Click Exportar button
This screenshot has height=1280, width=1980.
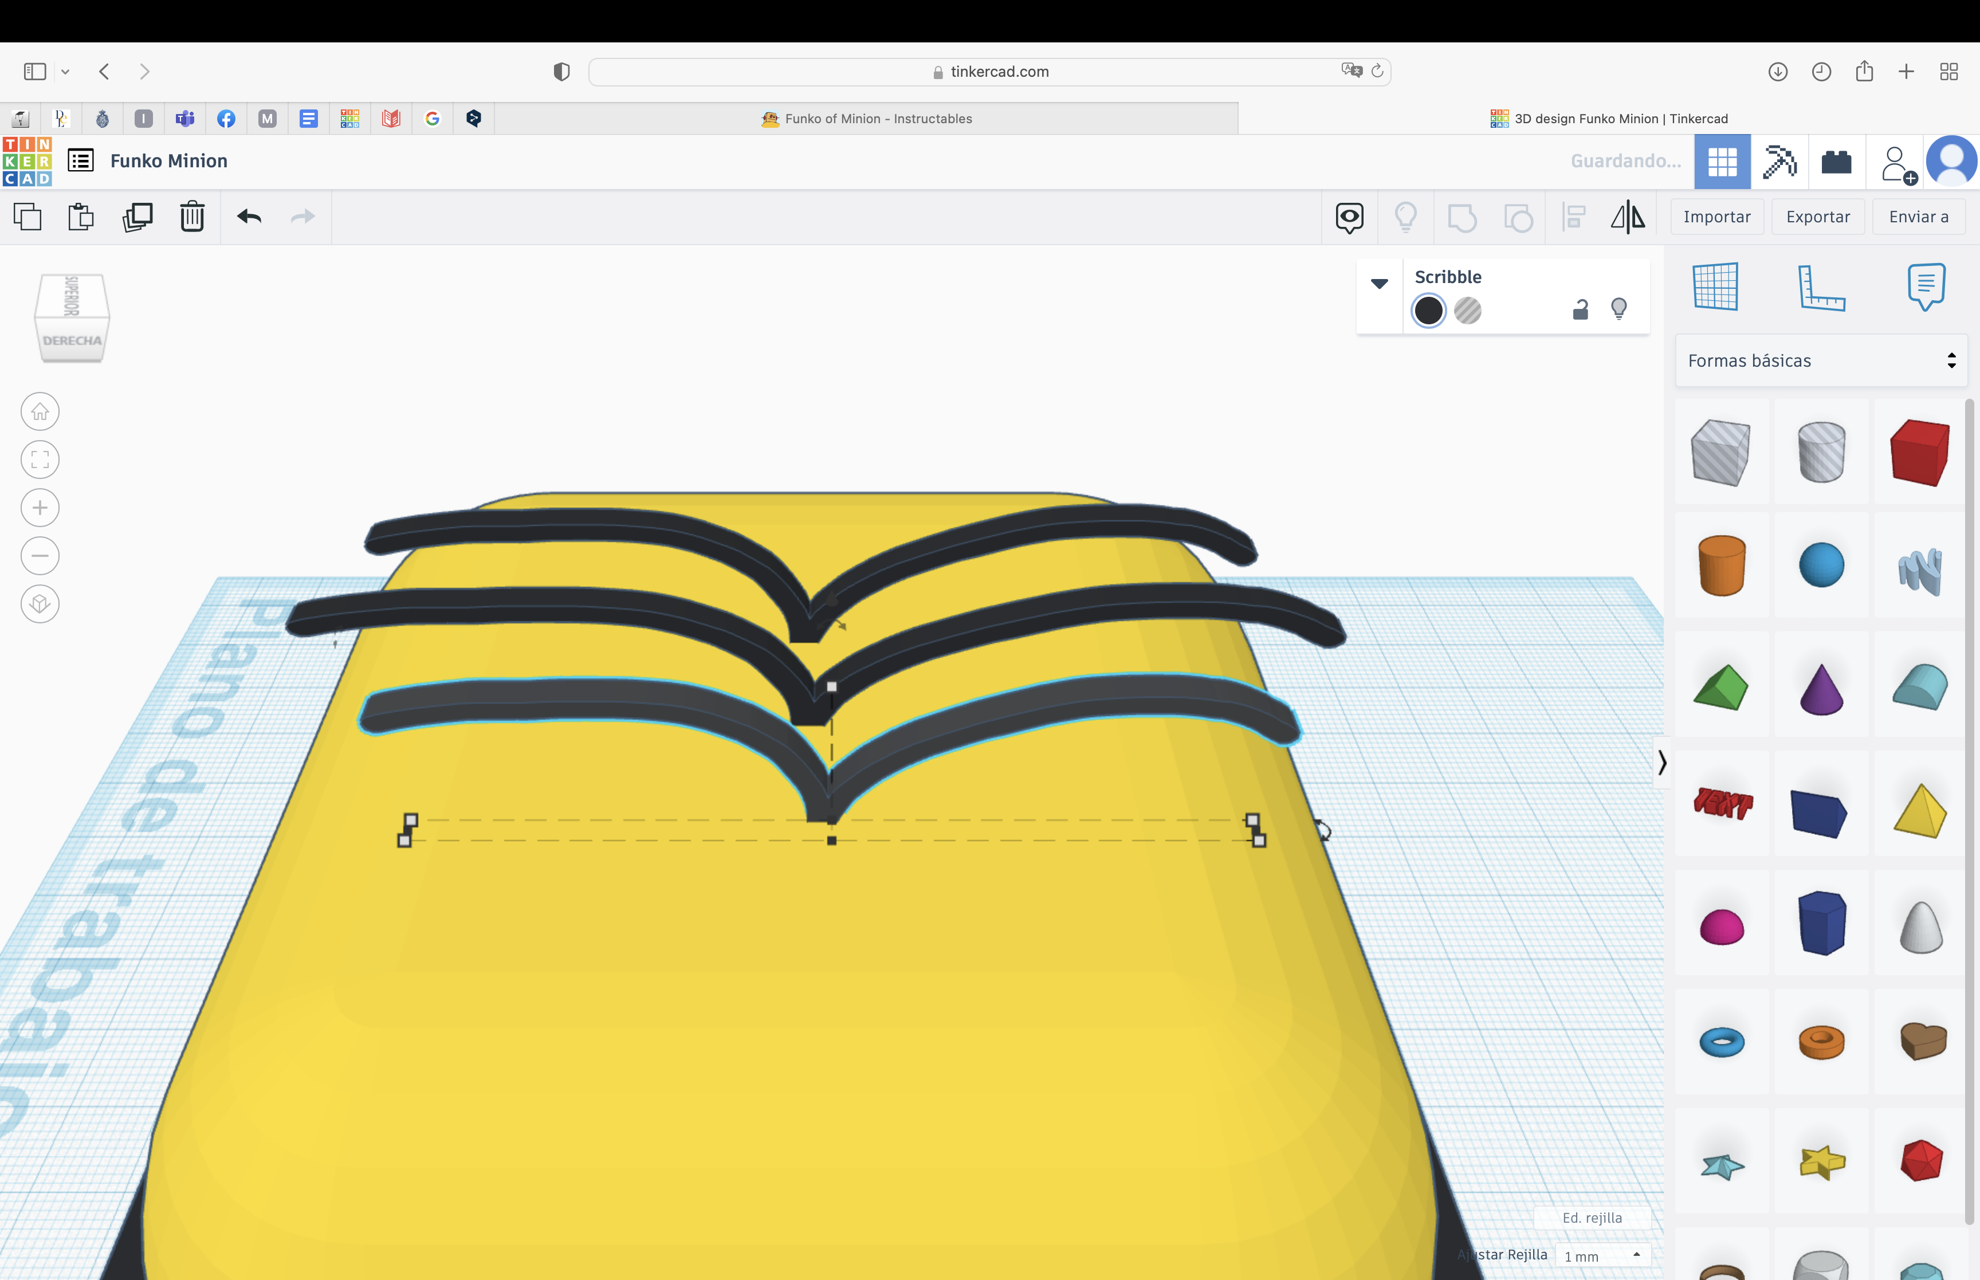pyautogui.click(x=1818, y=217)
